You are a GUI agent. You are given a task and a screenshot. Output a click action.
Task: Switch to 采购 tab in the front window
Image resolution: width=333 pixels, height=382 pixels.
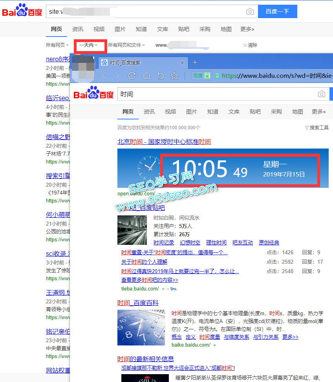pyautogui.click(x=276, y=112)
